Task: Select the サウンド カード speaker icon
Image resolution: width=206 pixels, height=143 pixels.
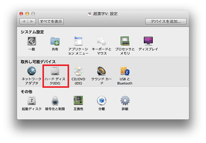Action: (102, 71)
